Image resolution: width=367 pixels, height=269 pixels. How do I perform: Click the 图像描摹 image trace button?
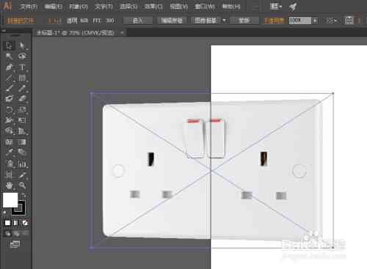click(206, 21)
